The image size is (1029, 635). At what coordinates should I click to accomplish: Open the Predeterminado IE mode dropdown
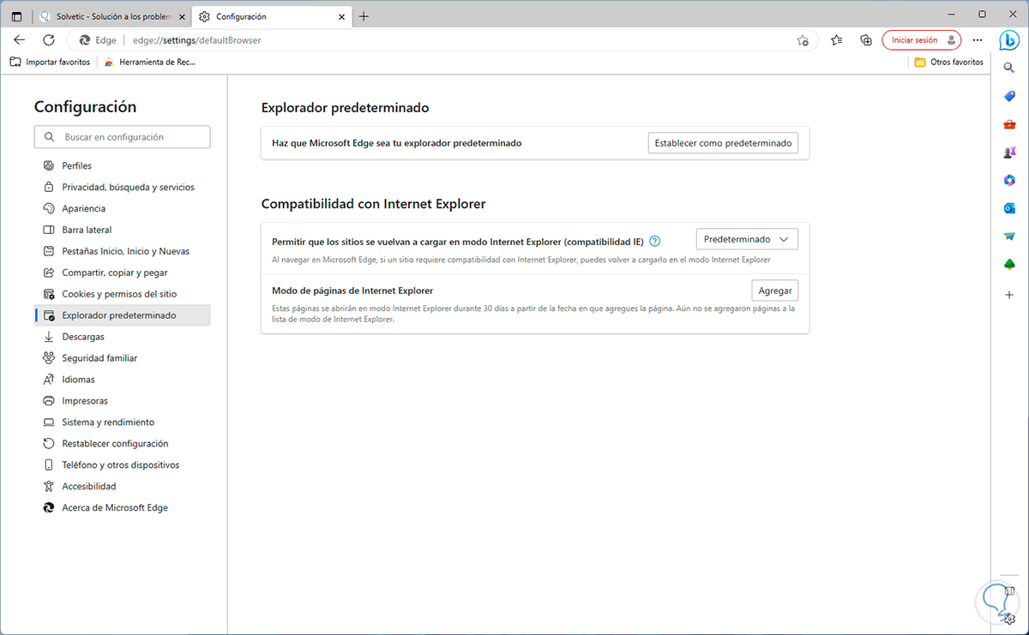point(746,240)
